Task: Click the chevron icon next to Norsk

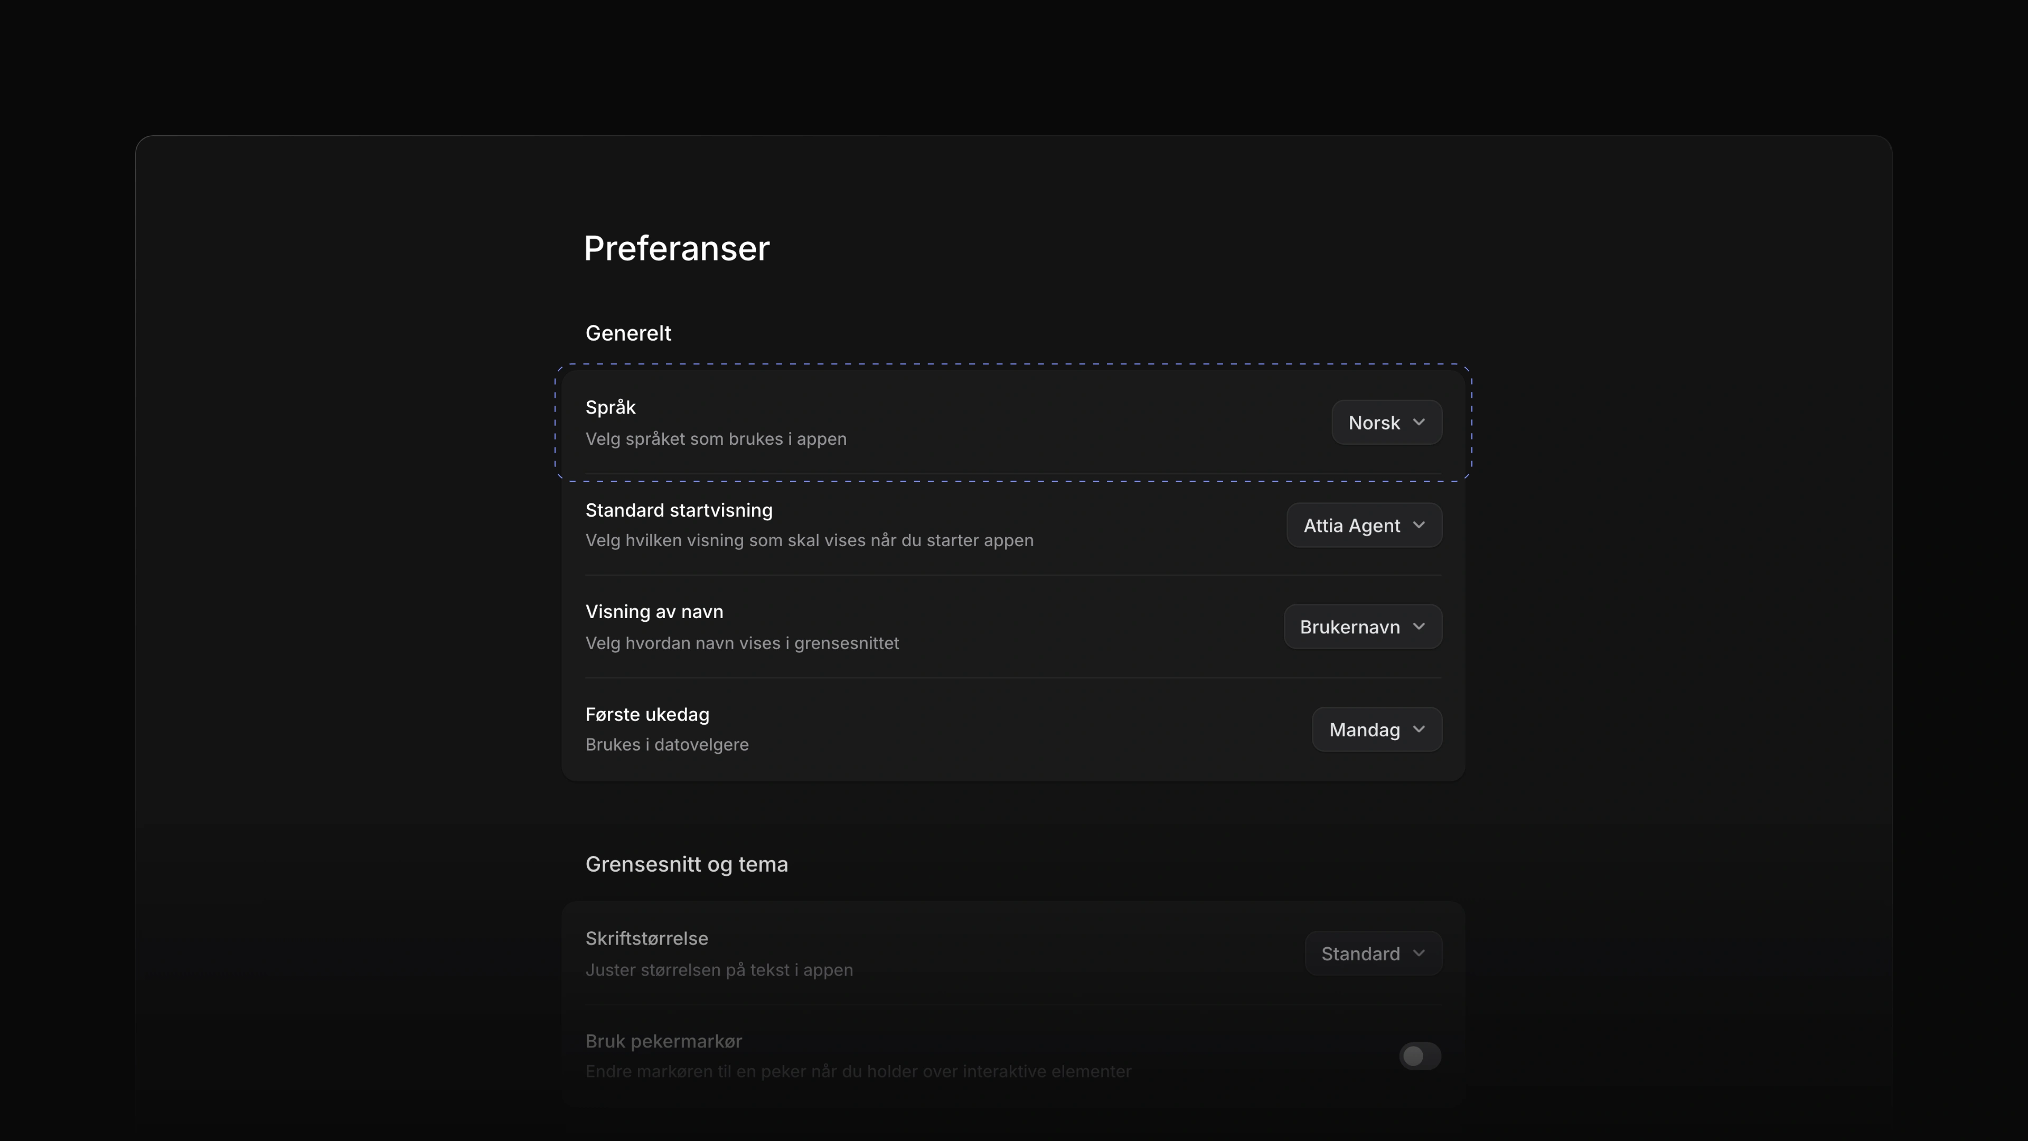Action: (1419, 423)
